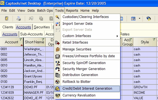
Task: Click the Freeze/Unfreeze Portfolio icon
Action: 58,56
